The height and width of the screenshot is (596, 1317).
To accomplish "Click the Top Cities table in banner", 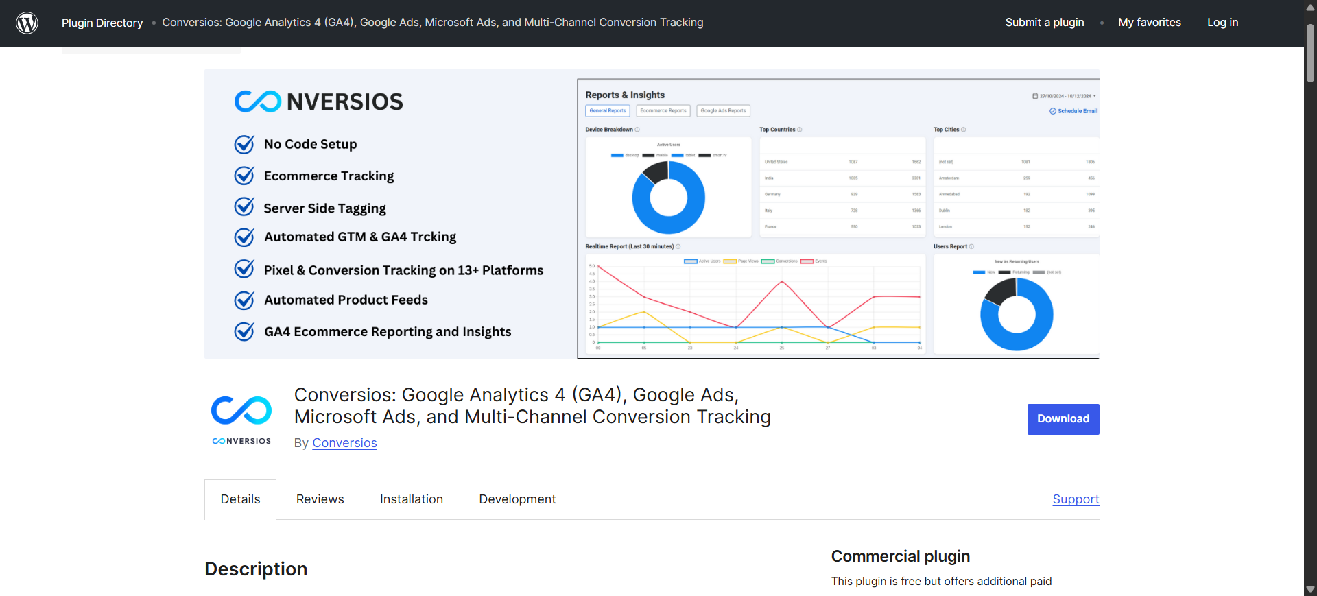I will [x=1016, y=187].
